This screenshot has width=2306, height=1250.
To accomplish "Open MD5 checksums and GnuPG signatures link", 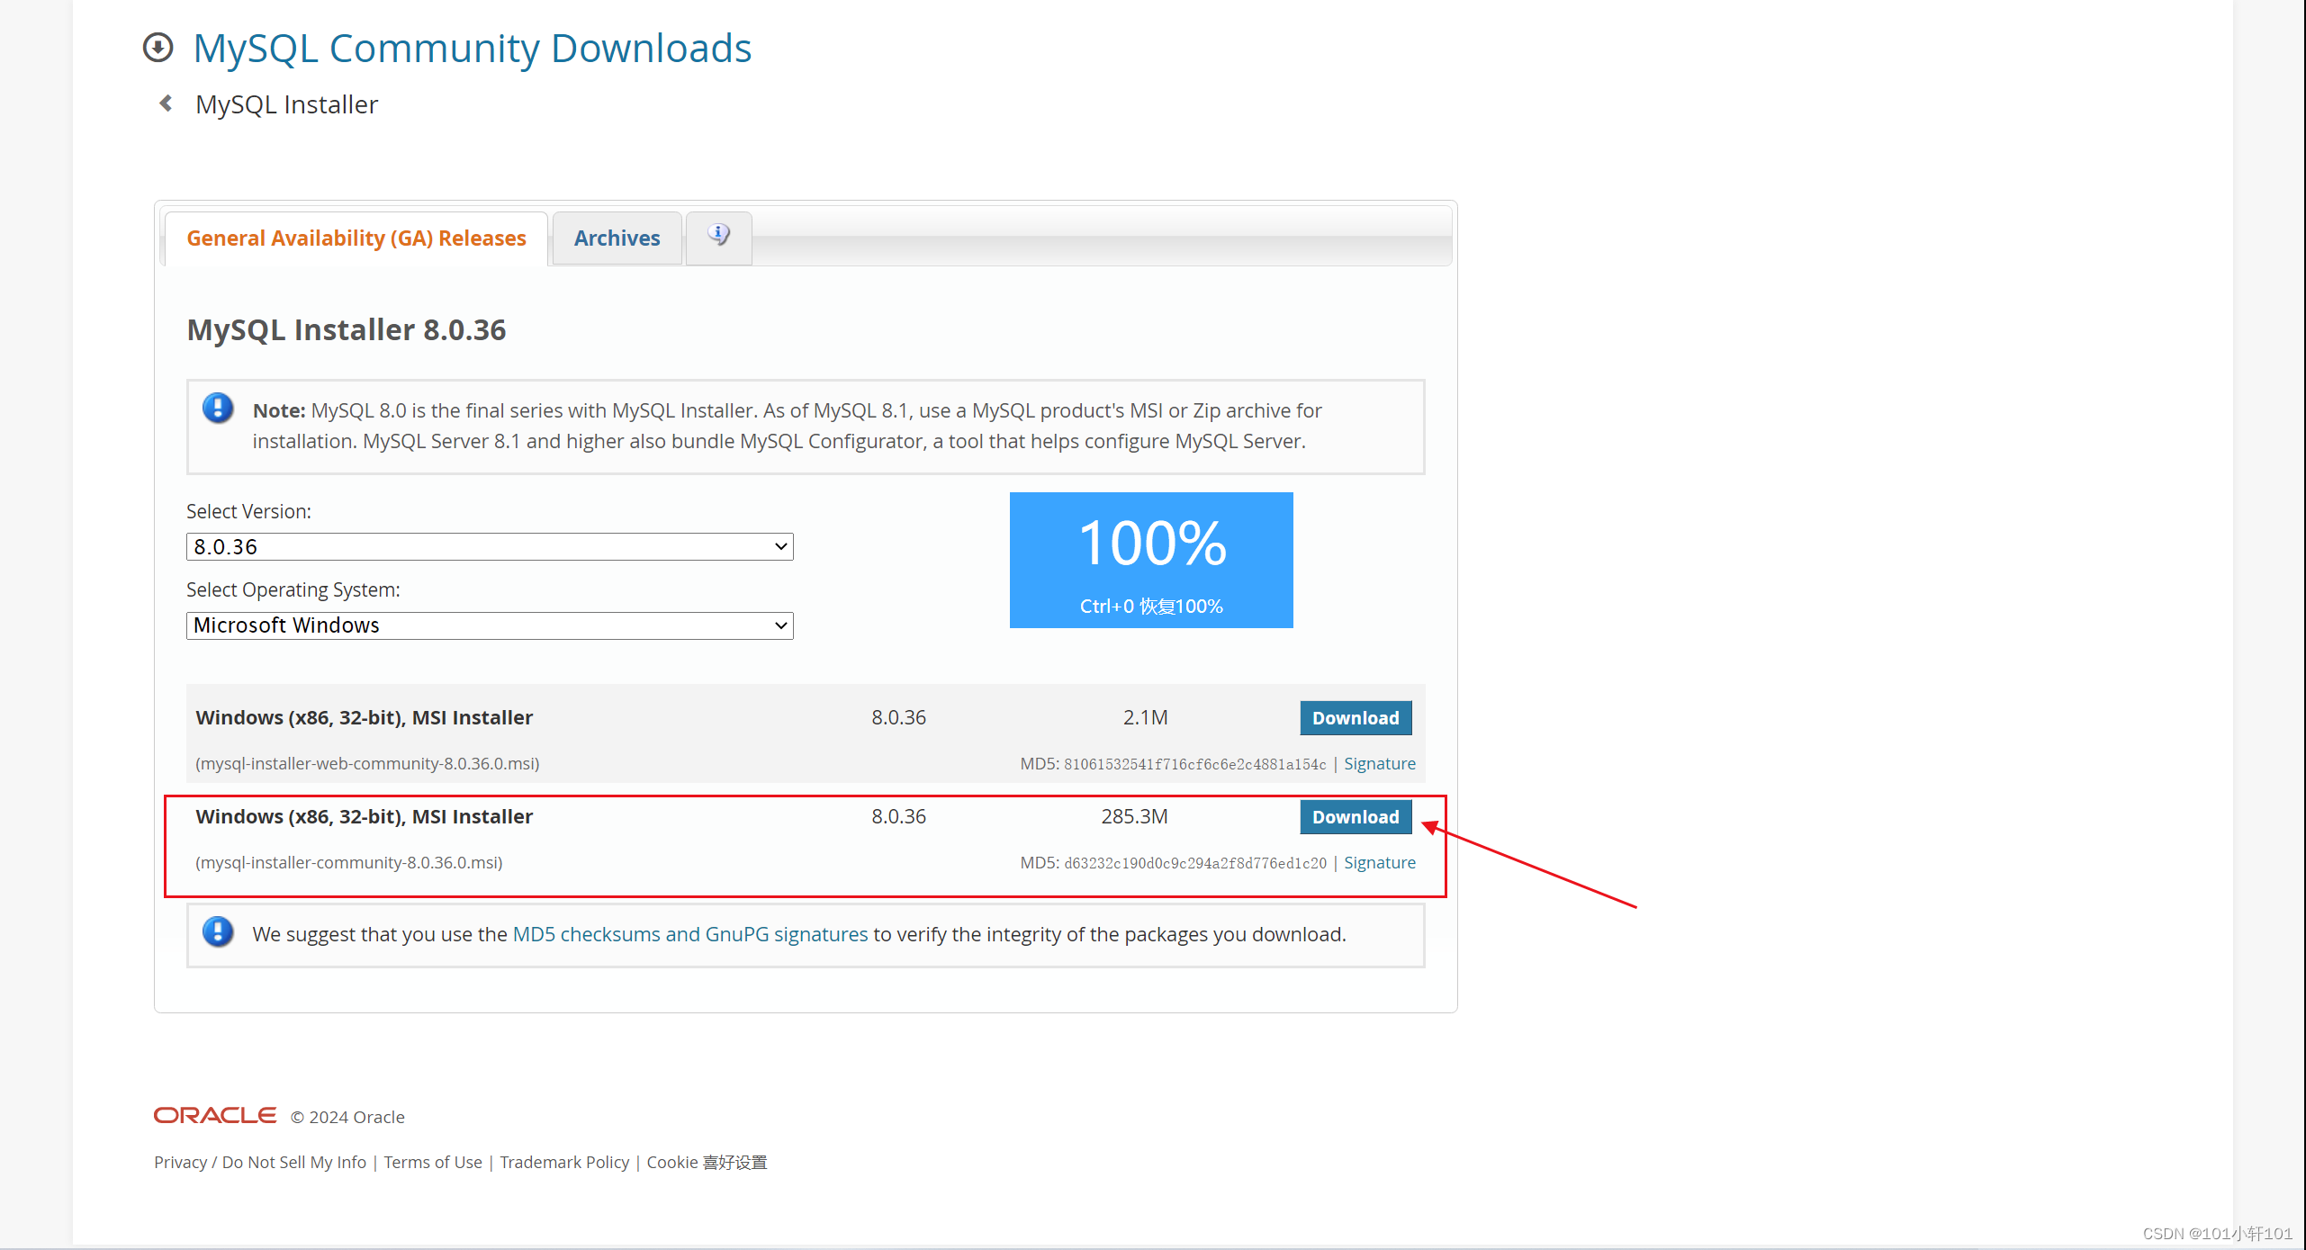I will (x=690, y=934).
